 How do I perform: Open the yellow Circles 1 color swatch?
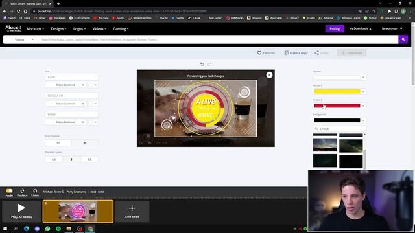click(337, 91)
